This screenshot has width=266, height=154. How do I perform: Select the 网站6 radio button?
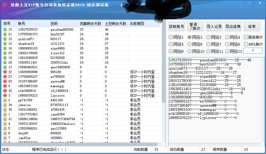pyautogui.click(x=189, y=44)
